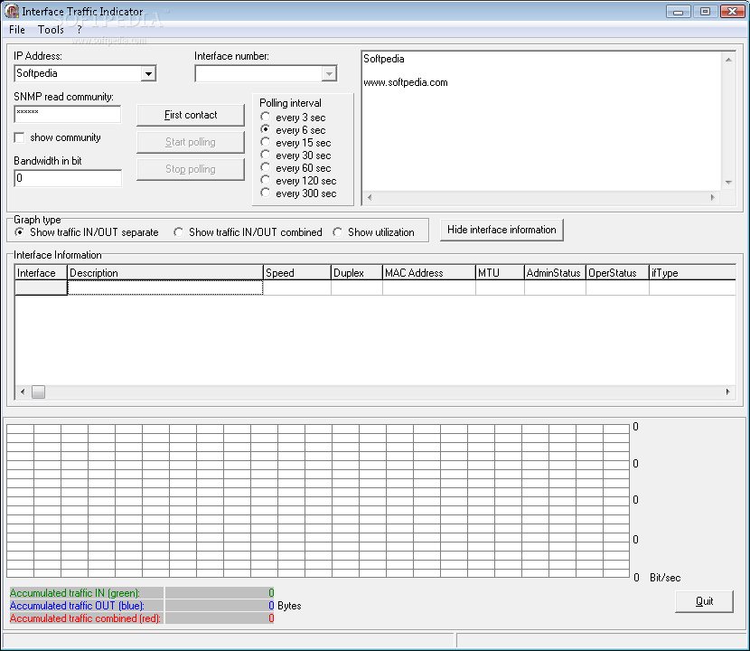Click the Interface Traffic Indicator title bar icon

pos(12,11)
